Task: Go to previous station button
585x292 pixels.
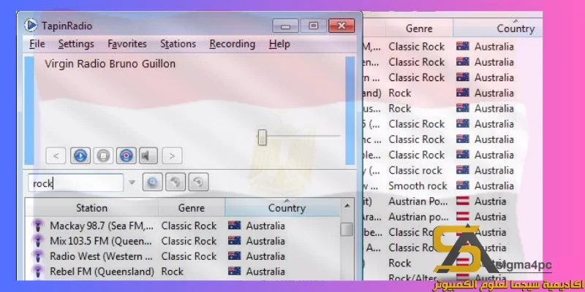Action: tap(56, 155)
